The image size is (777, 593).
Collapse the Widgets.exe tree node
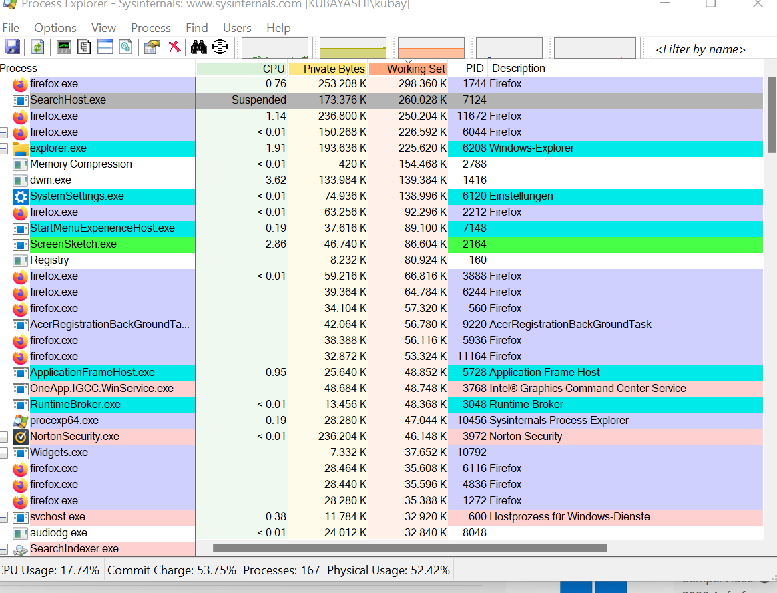coord(3,453)
